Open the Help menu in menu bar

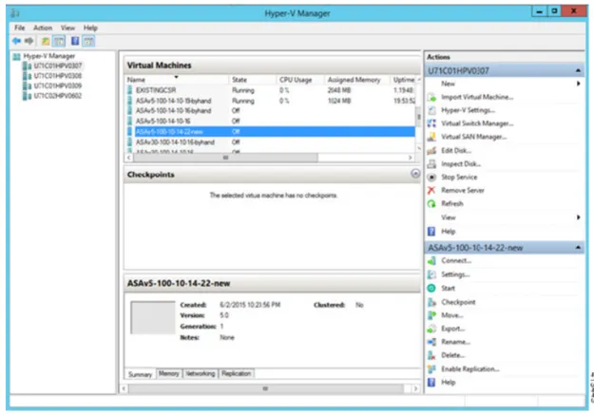click(90, 28)
